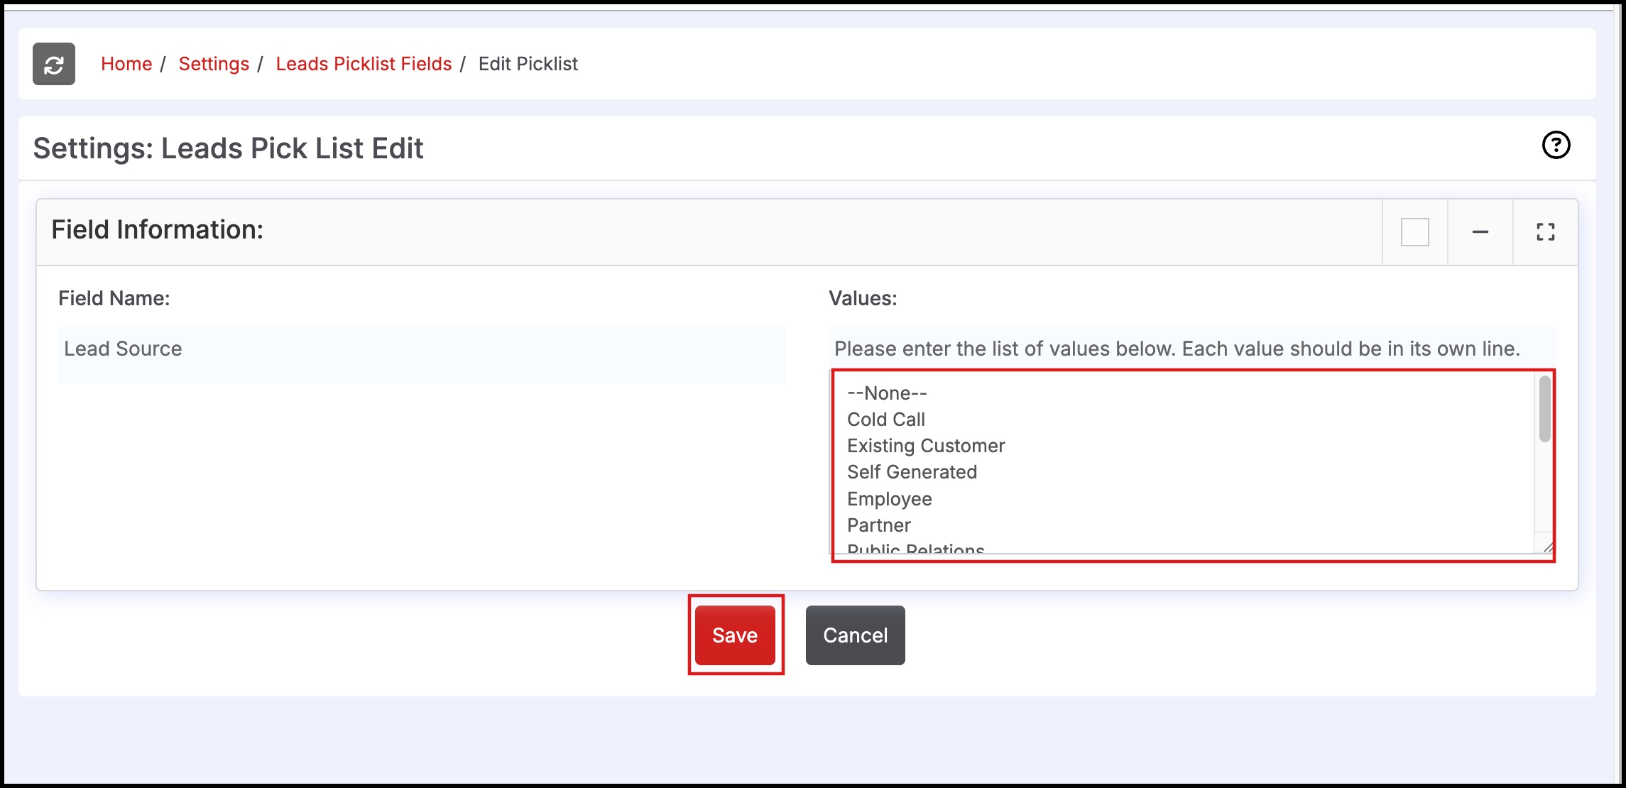Click the values textarea scrollbar thumb

click(1544, 409)
